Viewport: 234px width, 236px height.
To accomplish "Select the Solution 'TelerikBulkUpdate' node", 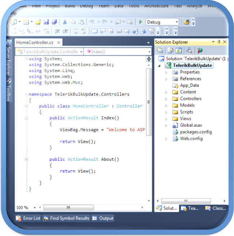I will pyautogui.click(x=195, y=59).
